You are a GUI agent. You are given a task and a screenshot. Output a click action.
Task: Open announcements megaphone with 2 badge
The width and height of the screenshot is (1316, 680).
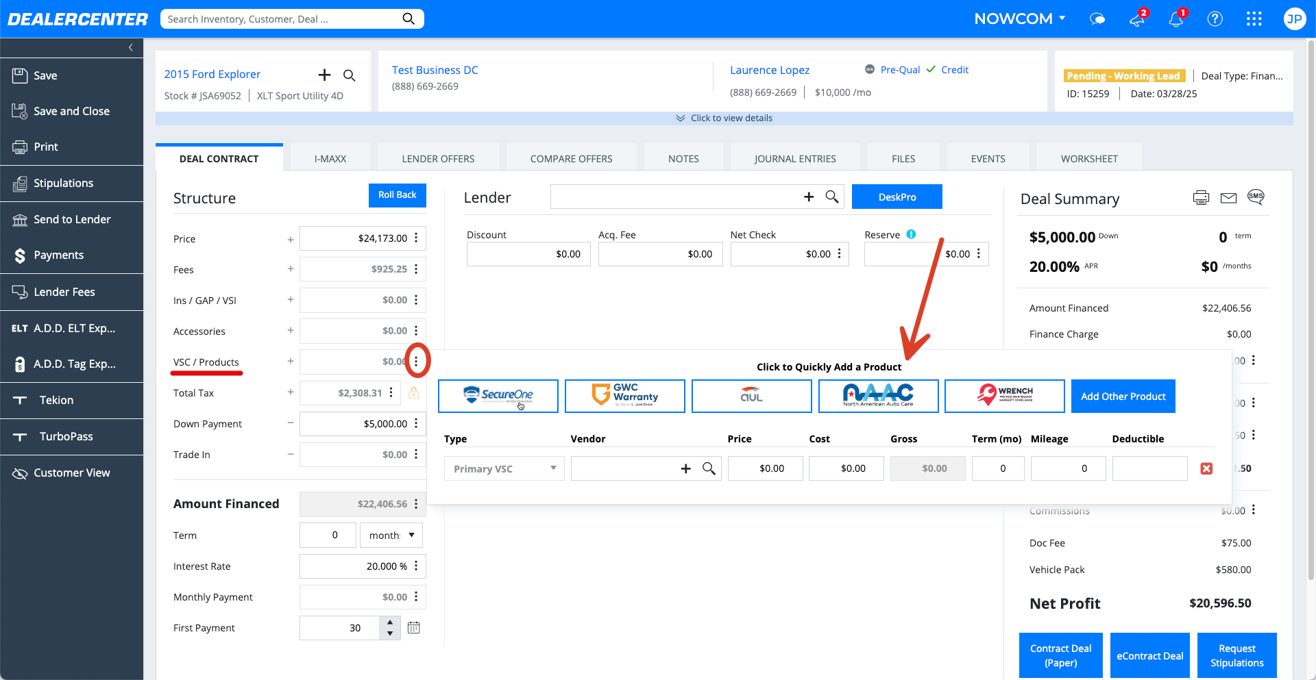1138,18
